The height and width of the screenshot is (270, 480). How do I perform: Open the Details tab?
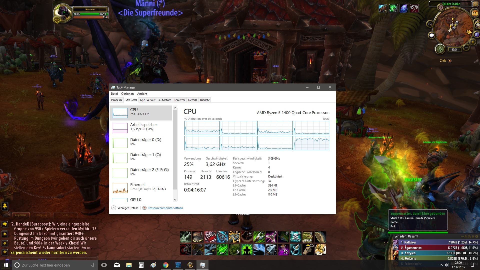coord(192,100)
